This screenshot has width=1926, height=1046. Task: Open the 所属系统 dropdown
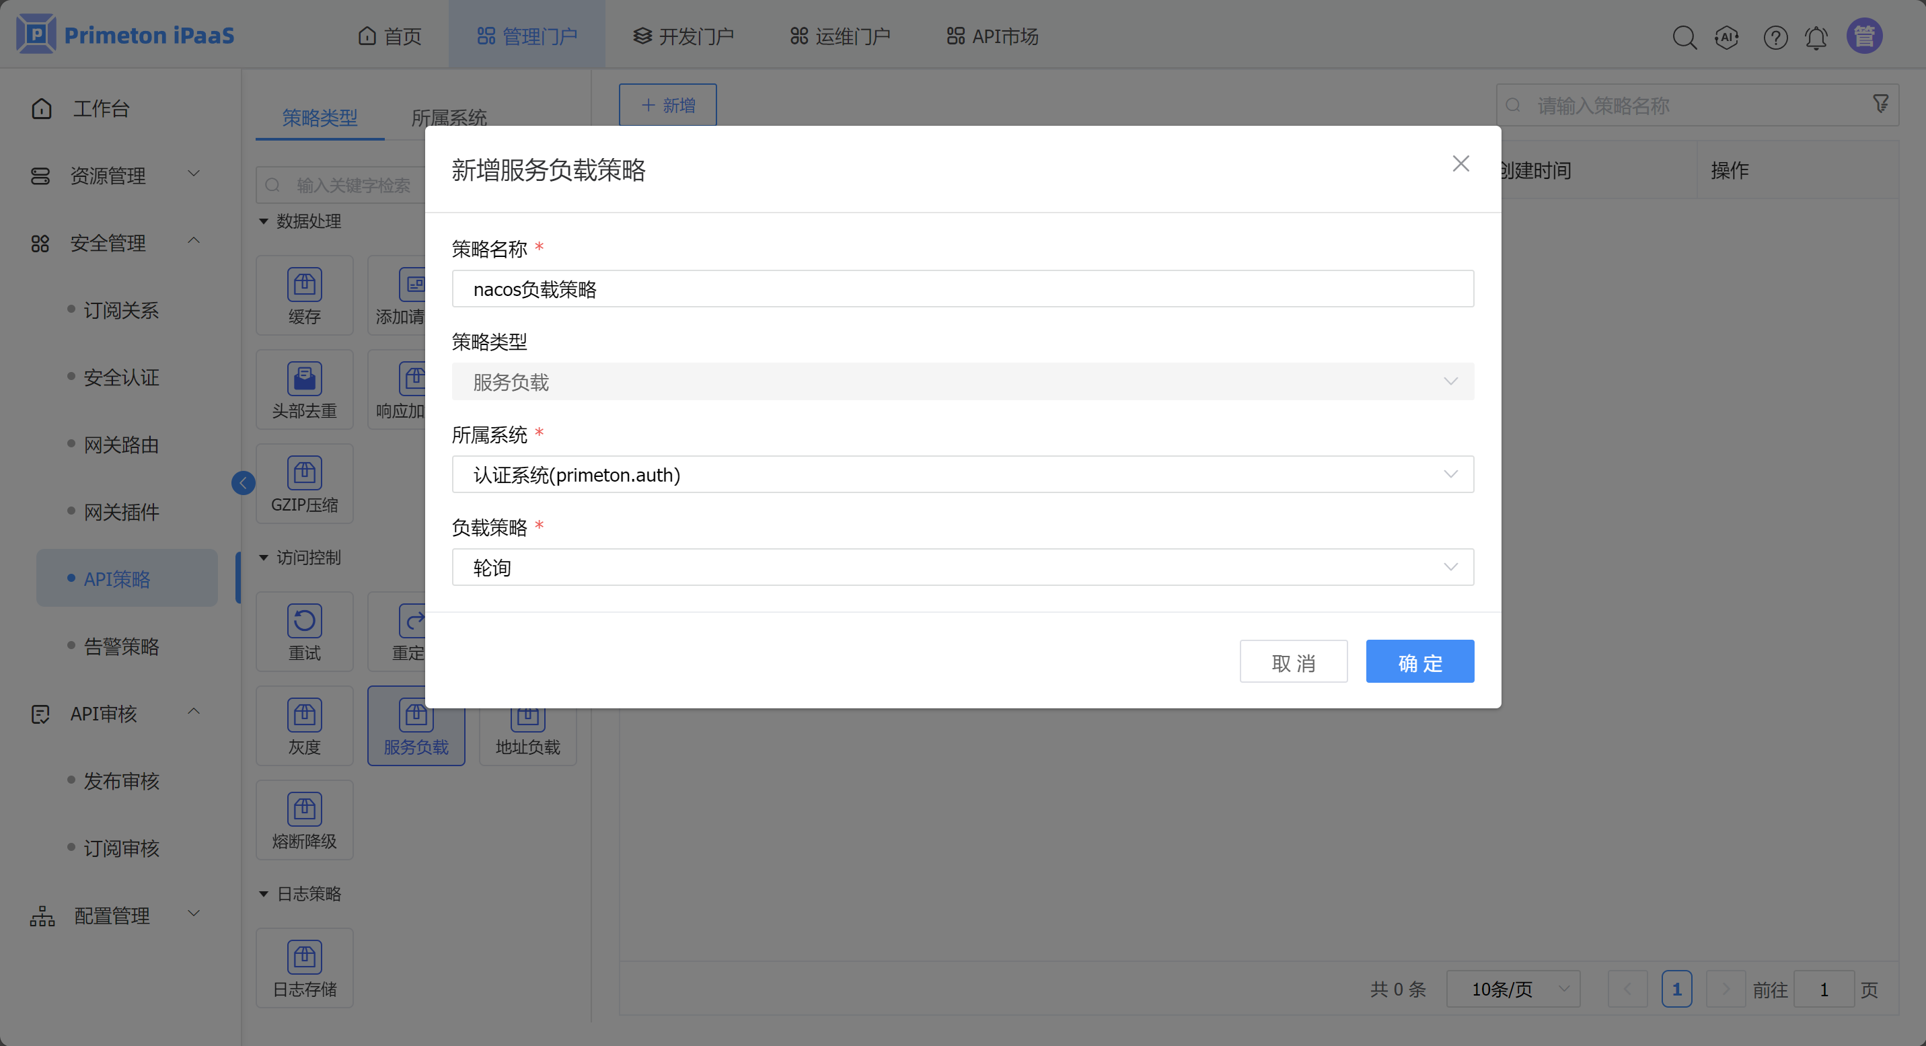pyautogui.click(x=962, y=475)
